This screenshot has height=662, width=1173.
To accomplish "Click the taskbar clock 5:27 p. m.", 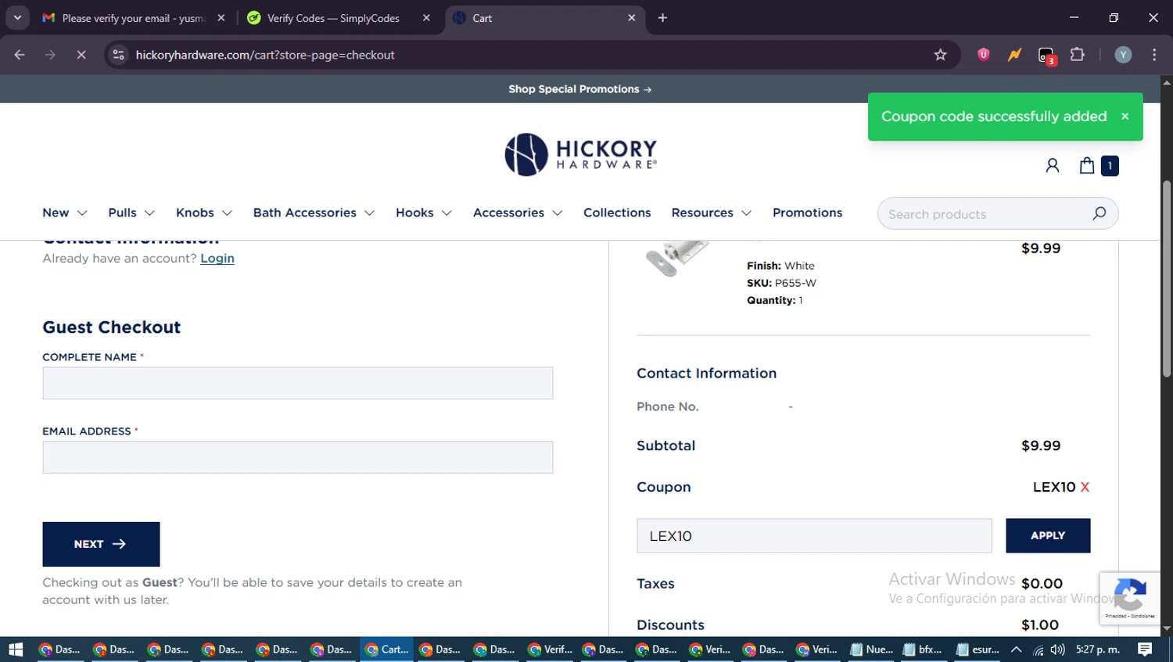I will [x=1098, y=649].
